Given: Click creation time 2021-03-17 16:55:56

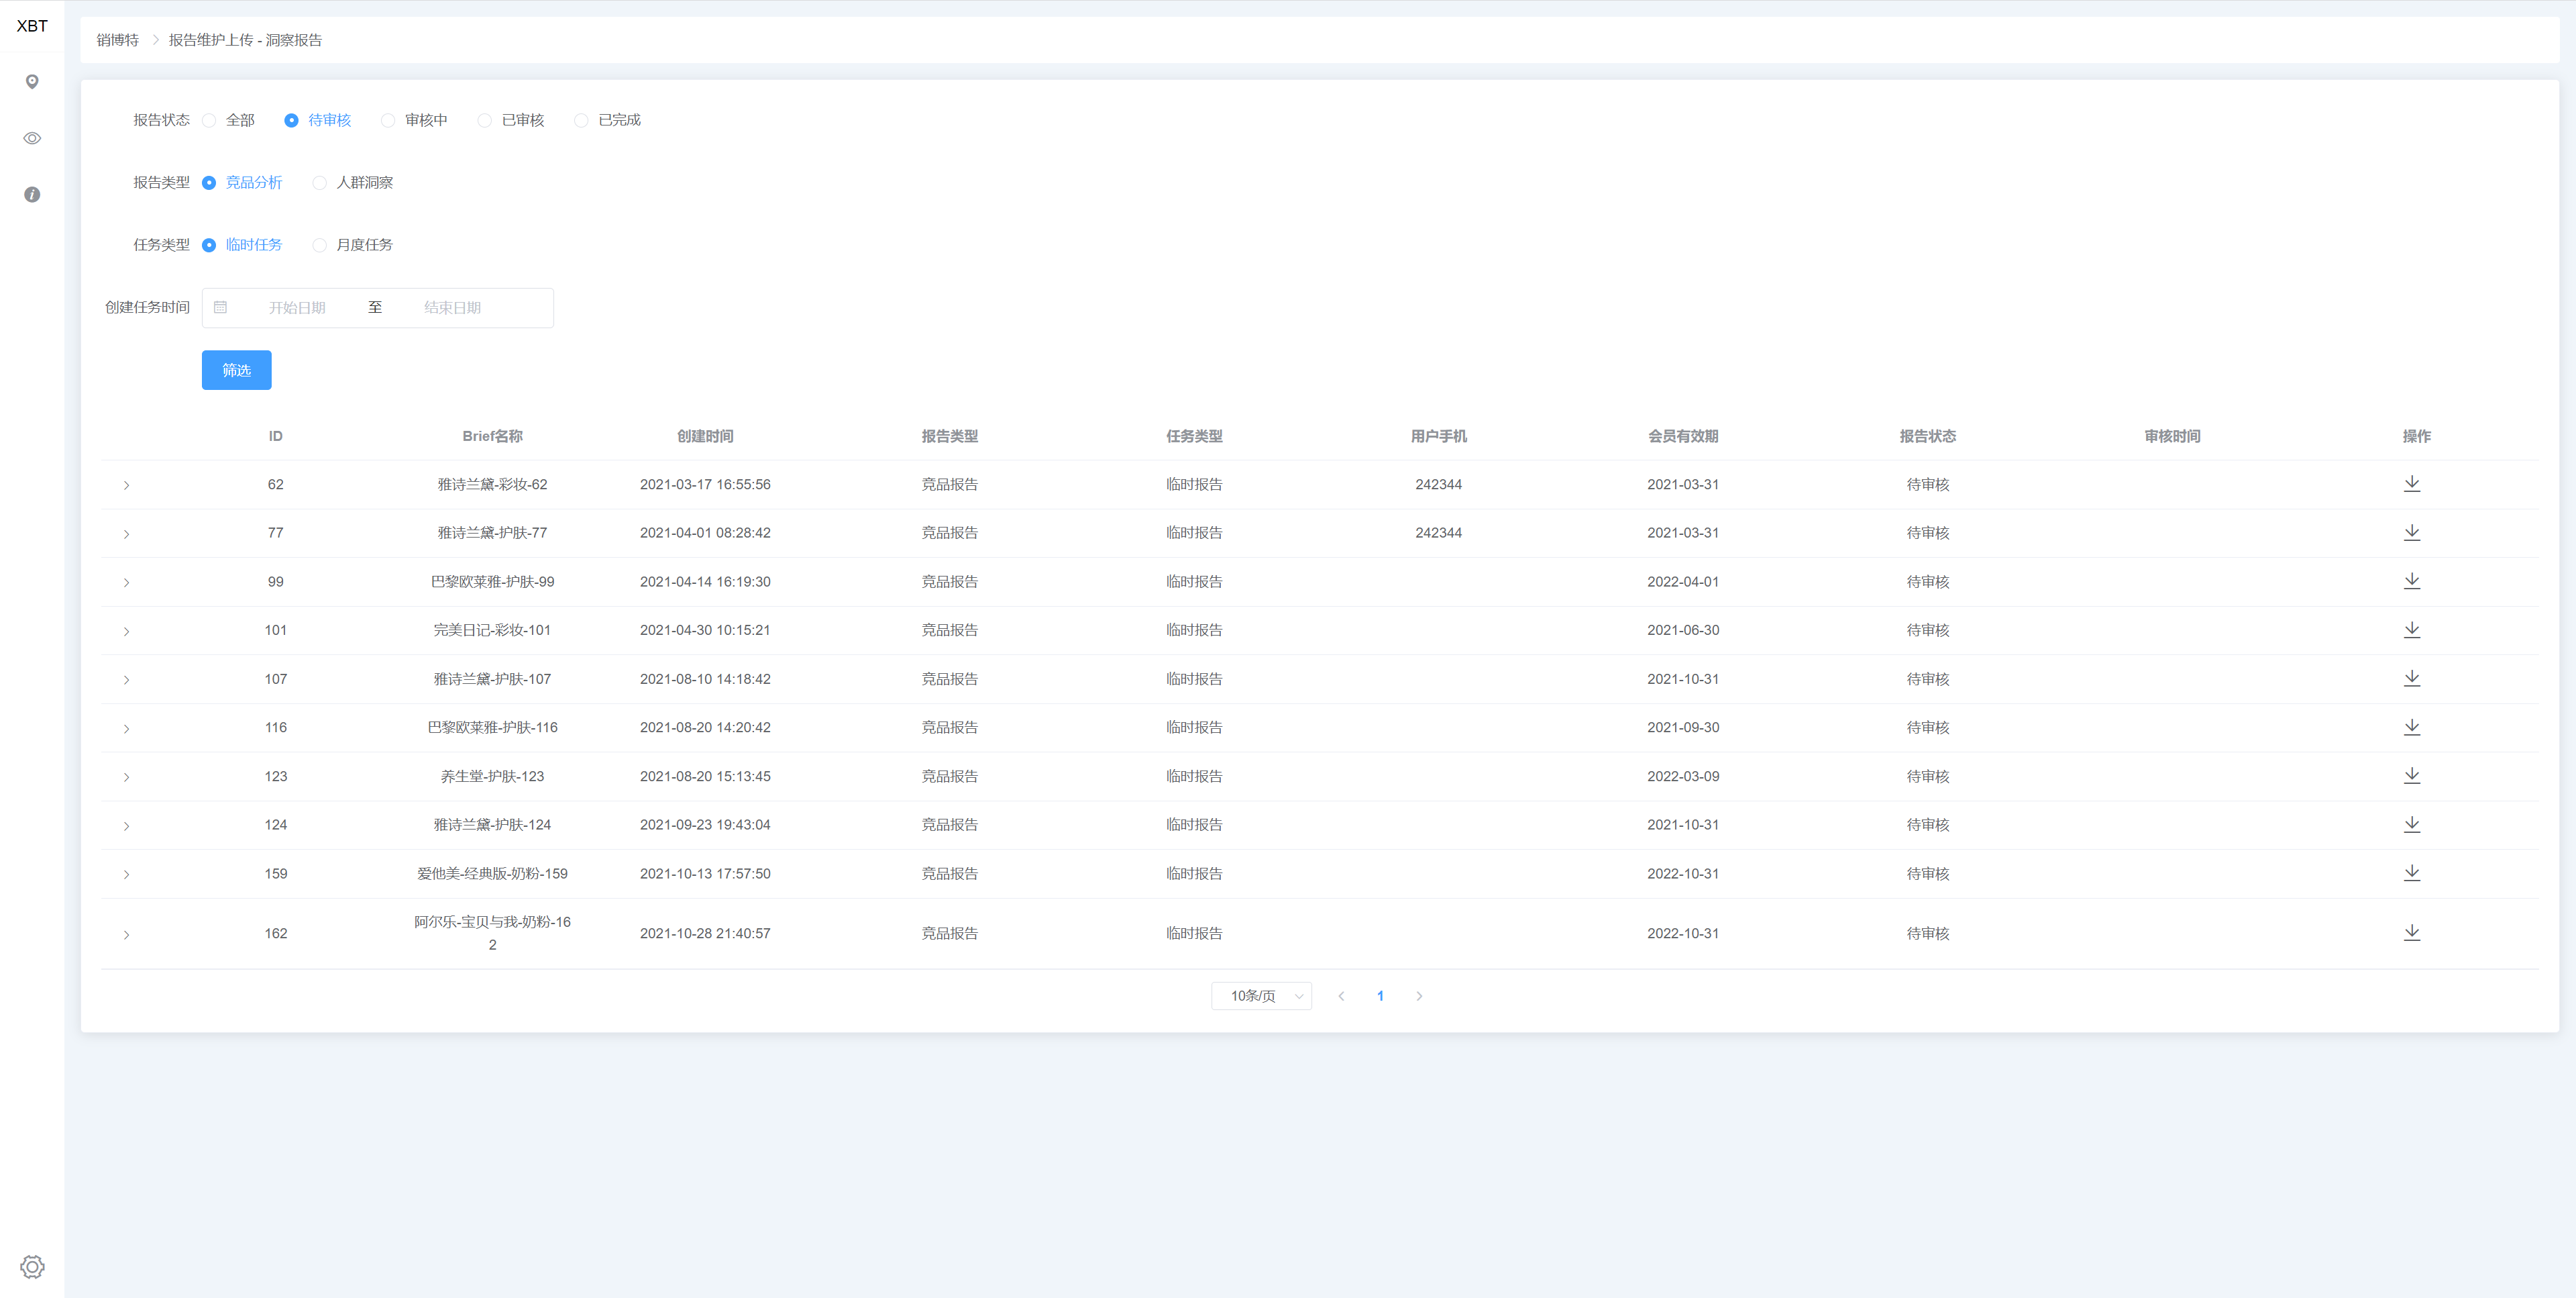Looking at the screenshot, I should [705, 485].
